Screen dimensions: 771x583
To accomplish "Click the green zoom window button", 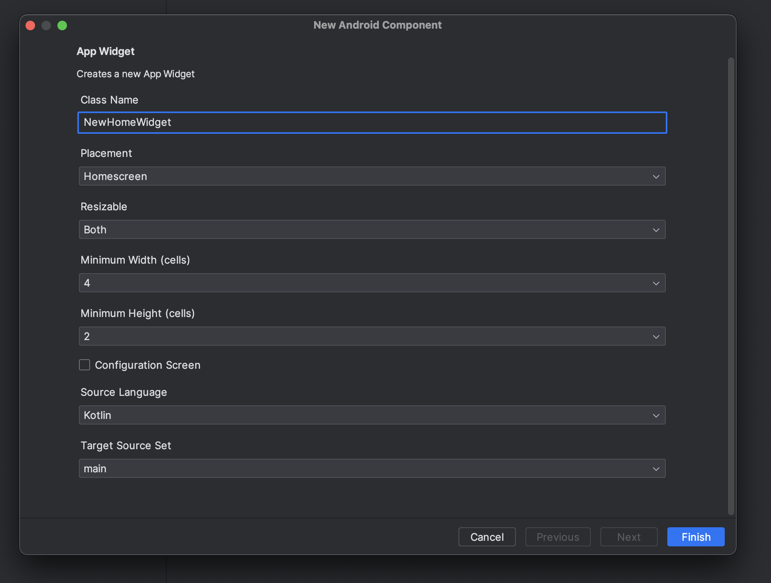I will coord(62,25).
